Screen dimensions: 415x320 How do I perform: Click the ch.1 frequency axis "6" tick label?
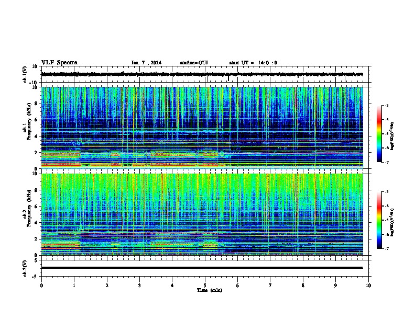click(x=36, y=120)
